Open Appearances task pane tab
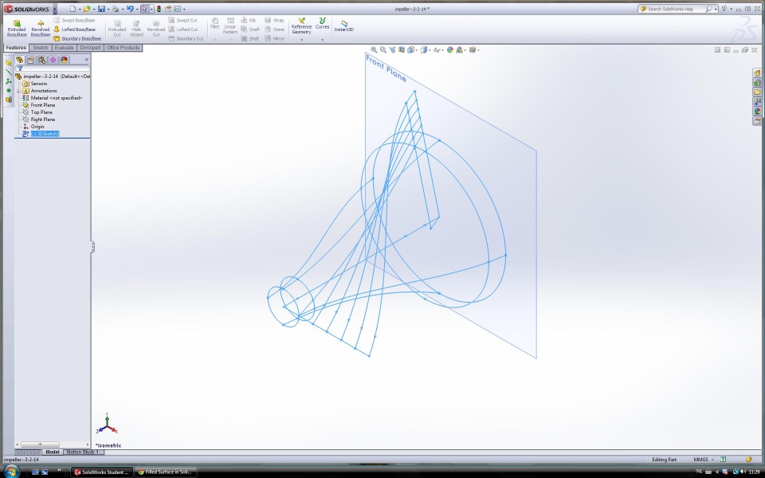The width and height of the screenshot is (765, 478). 757,112
